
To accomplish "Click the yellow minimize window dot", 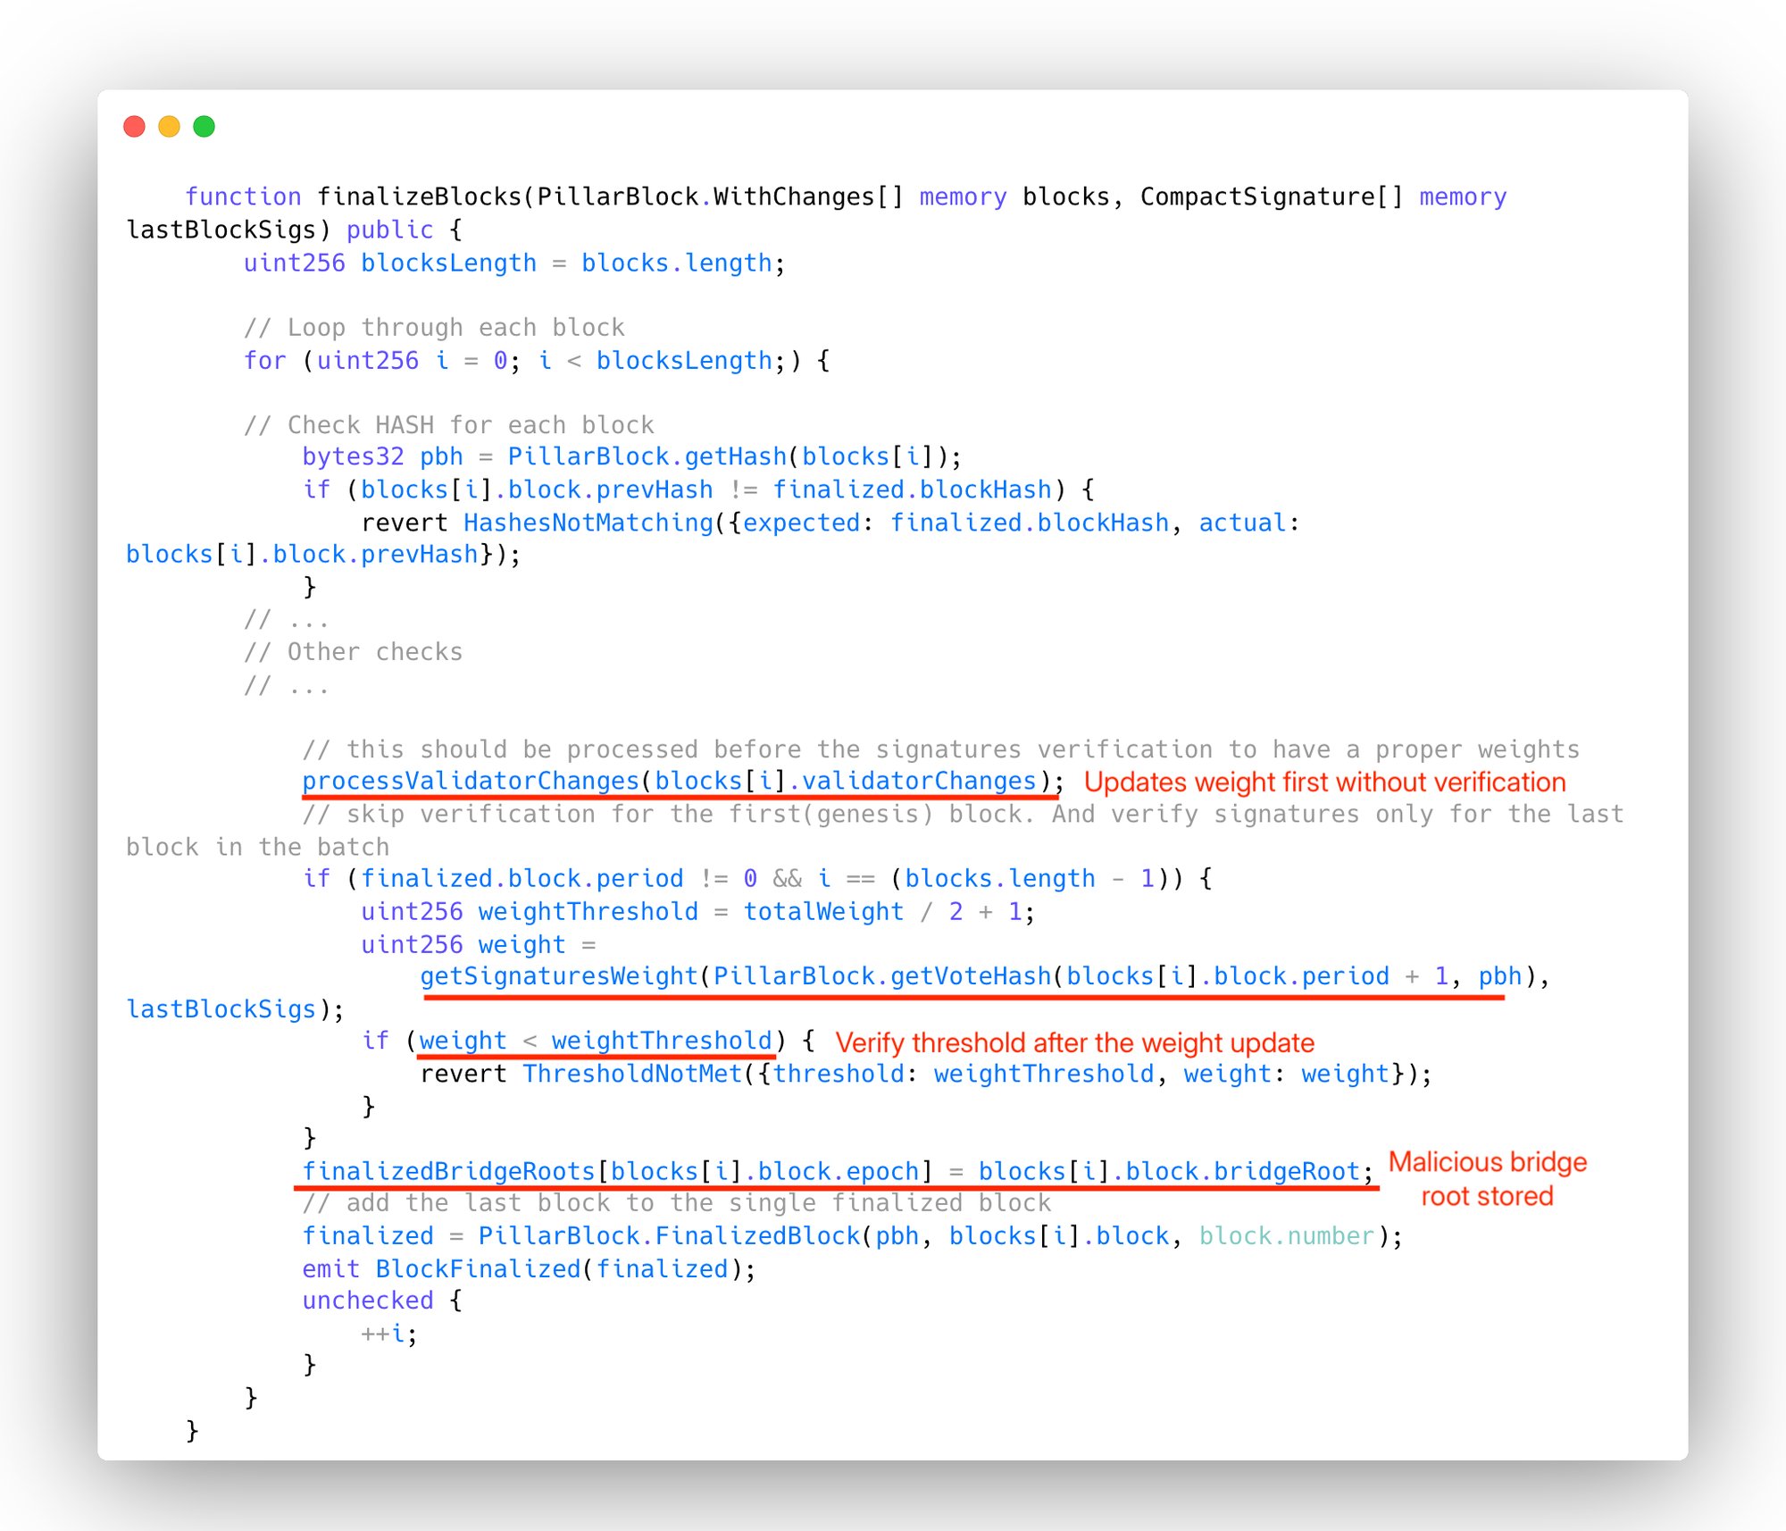I will coord(169,126).
